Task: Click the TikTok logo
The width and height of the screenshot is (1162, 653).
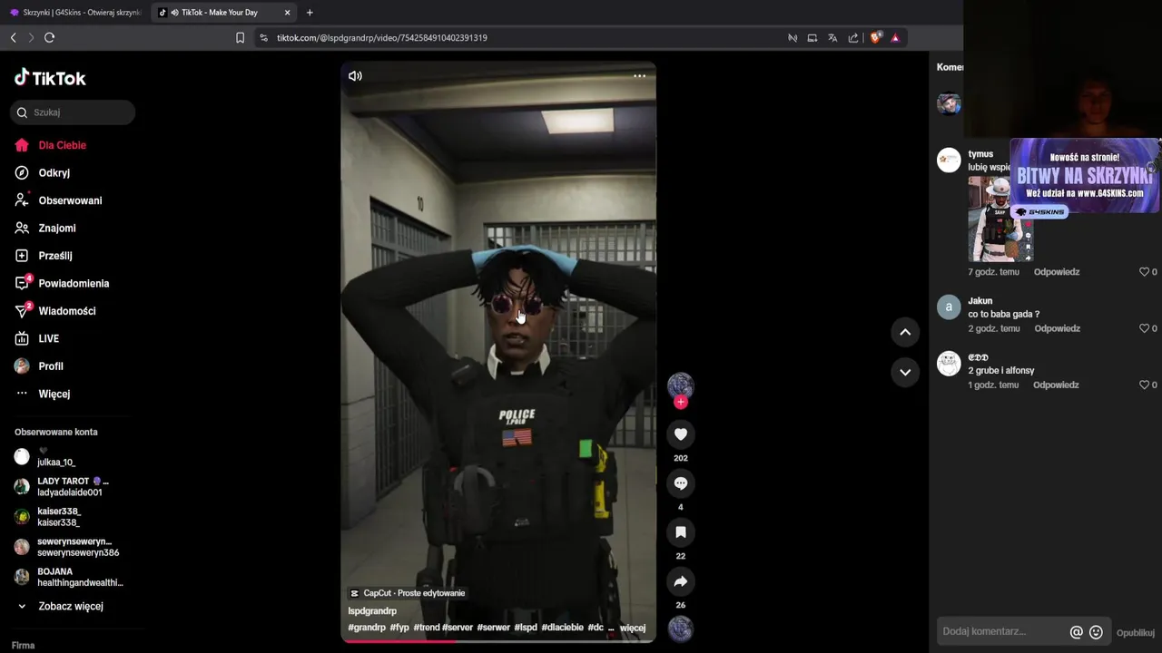Action: [50, 78]
